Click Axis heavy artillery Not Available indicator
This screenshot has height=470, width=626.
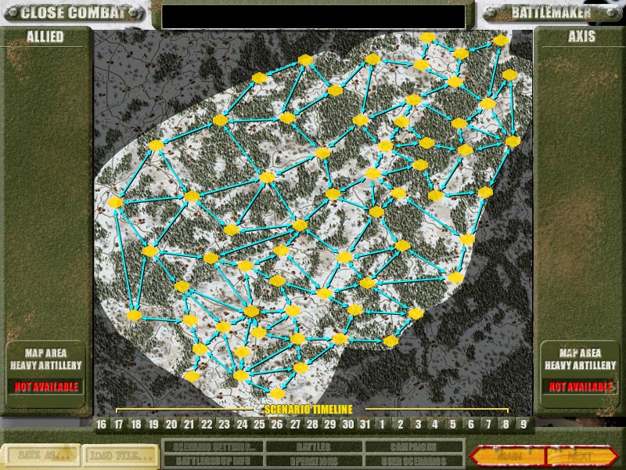click(580, 387)
